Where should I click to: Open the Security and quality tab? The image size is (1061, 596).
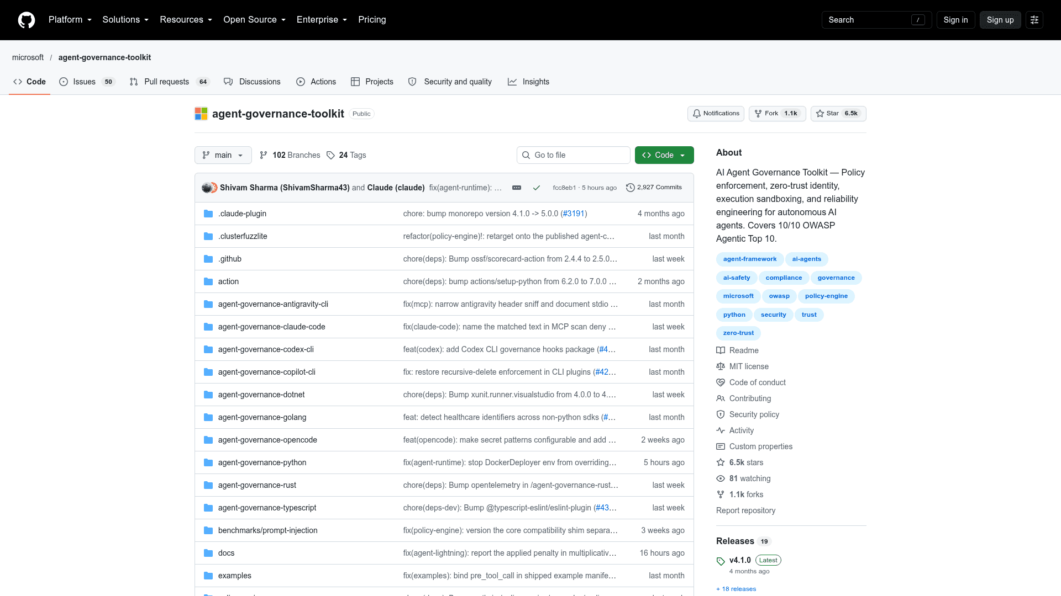450,82
